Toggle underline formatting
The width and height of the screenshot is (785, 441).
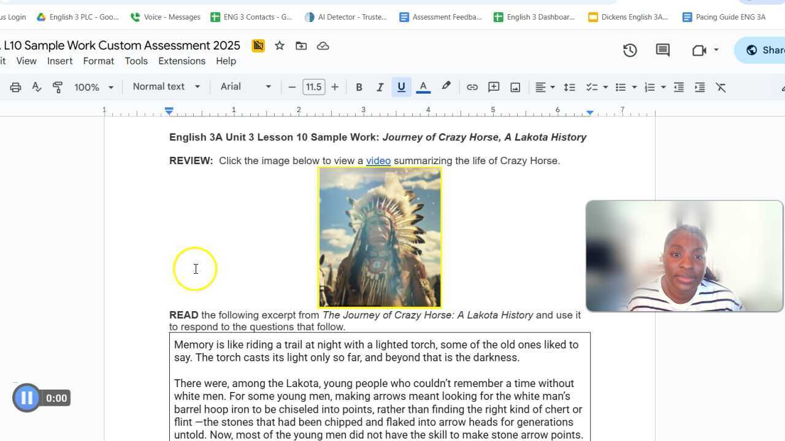click(401, 87)
